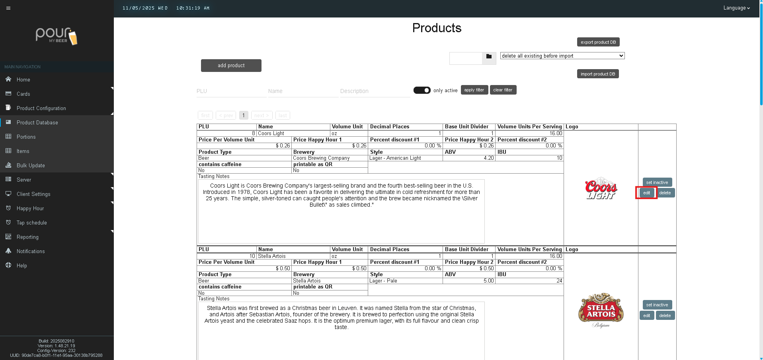The image size is (763, 360).
Task: Click the Cards icon in navigation
Action: (x=8, y=94)
